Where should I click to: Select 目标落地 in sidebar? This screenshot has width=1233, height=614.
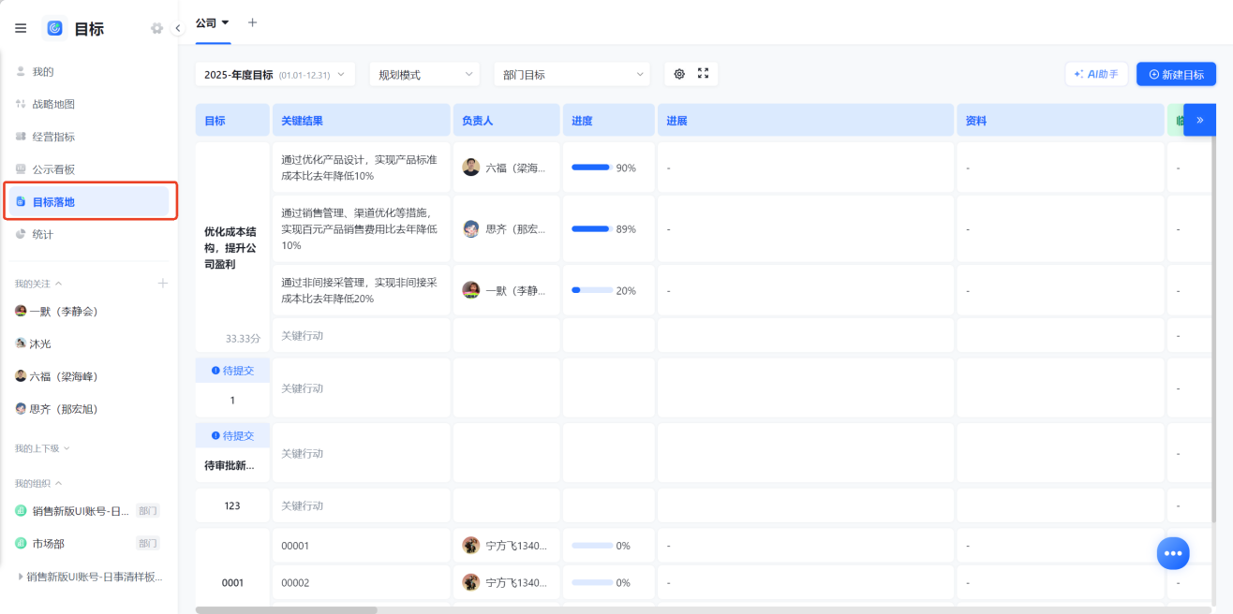coord(89,201)
